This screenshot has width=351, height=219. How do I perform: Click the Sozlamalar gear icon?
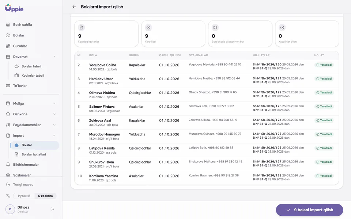coord(8,175)
